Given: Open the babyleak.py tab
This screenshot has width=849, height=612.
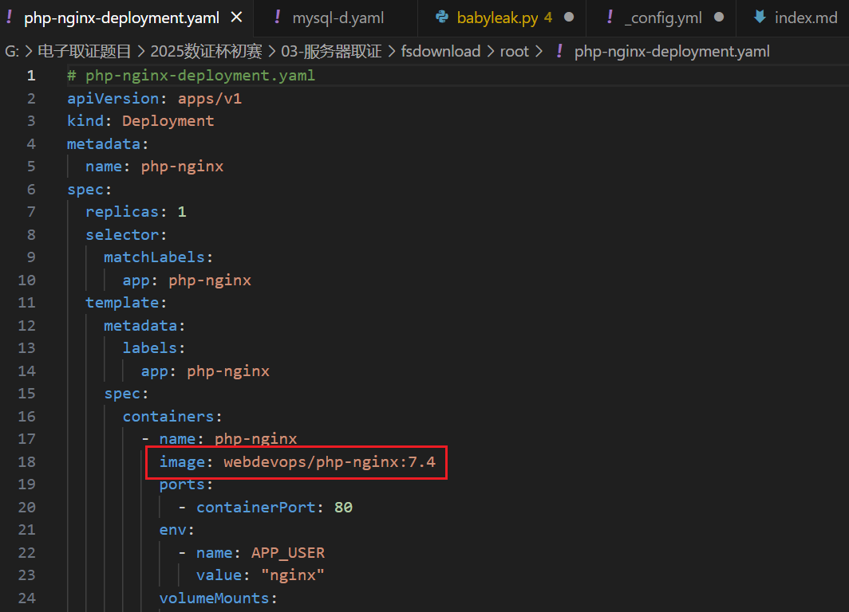Looking at the screenshot, I should click(499, 17).
